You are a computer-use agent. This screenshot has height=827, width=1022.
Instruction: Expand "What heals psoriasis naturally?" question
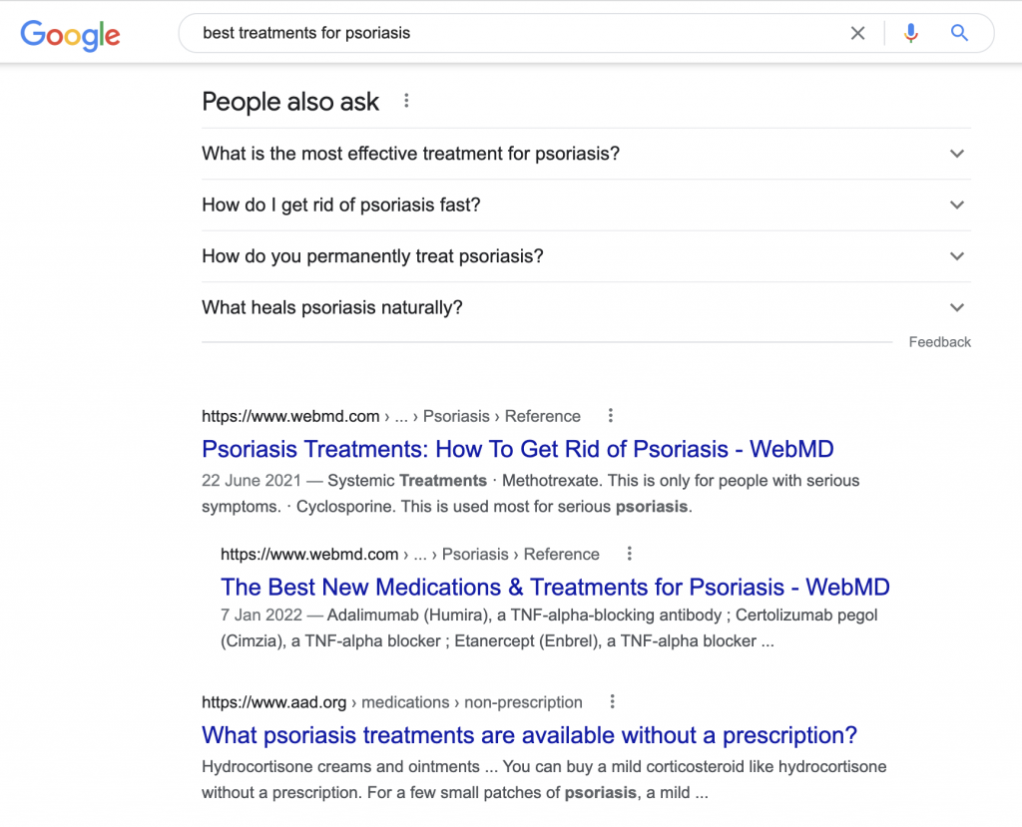click(x=586, y=307)
